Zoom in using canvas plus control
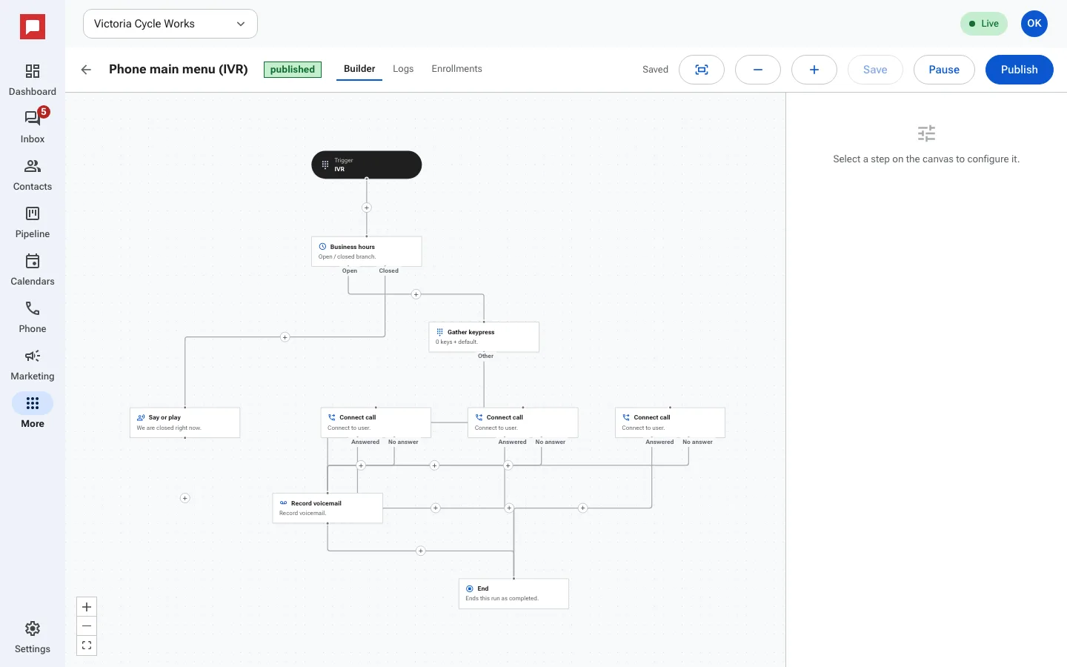This screenshot has width=1067, height=667. click(87, 607)
